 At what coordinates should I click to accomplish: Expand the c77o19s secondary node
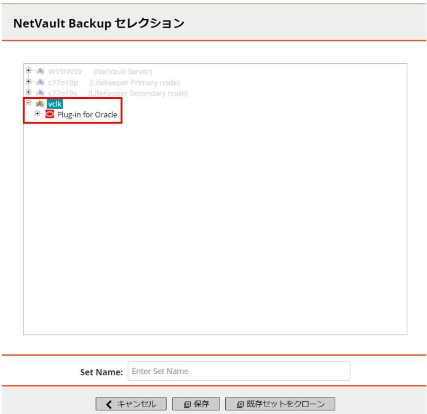click(x=28, y=92)
